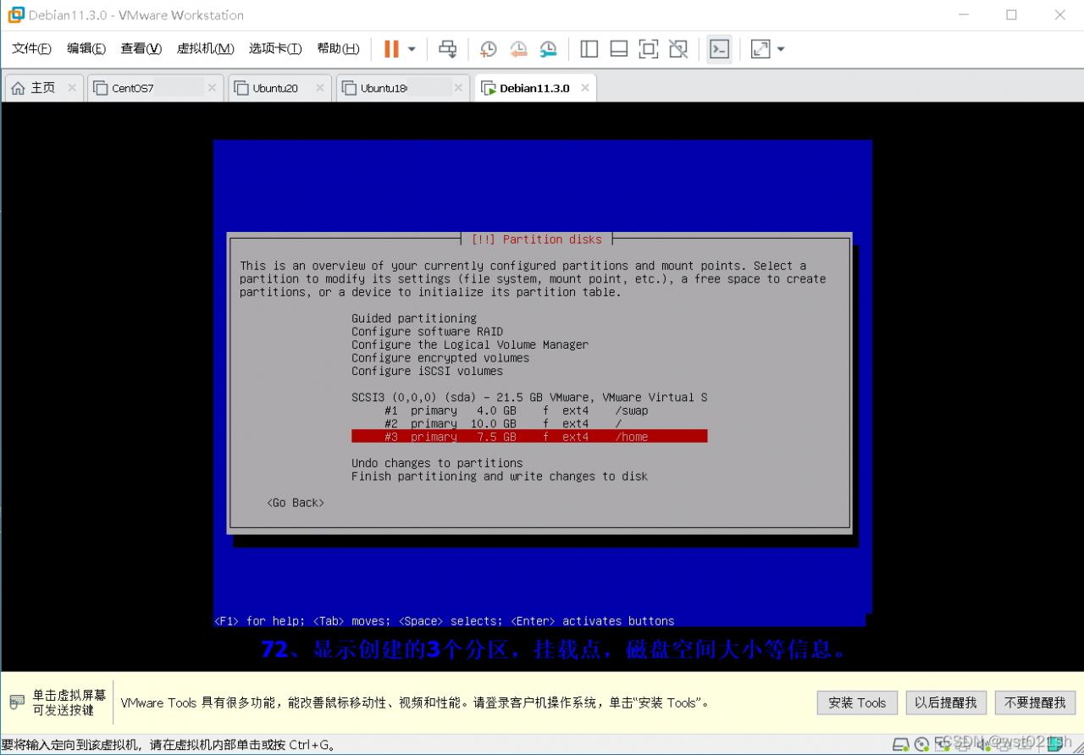Viewport: 1084px width, 755px height.
Task: Take a snapshot with the clock-plus icon
Action: click(489, 49)
